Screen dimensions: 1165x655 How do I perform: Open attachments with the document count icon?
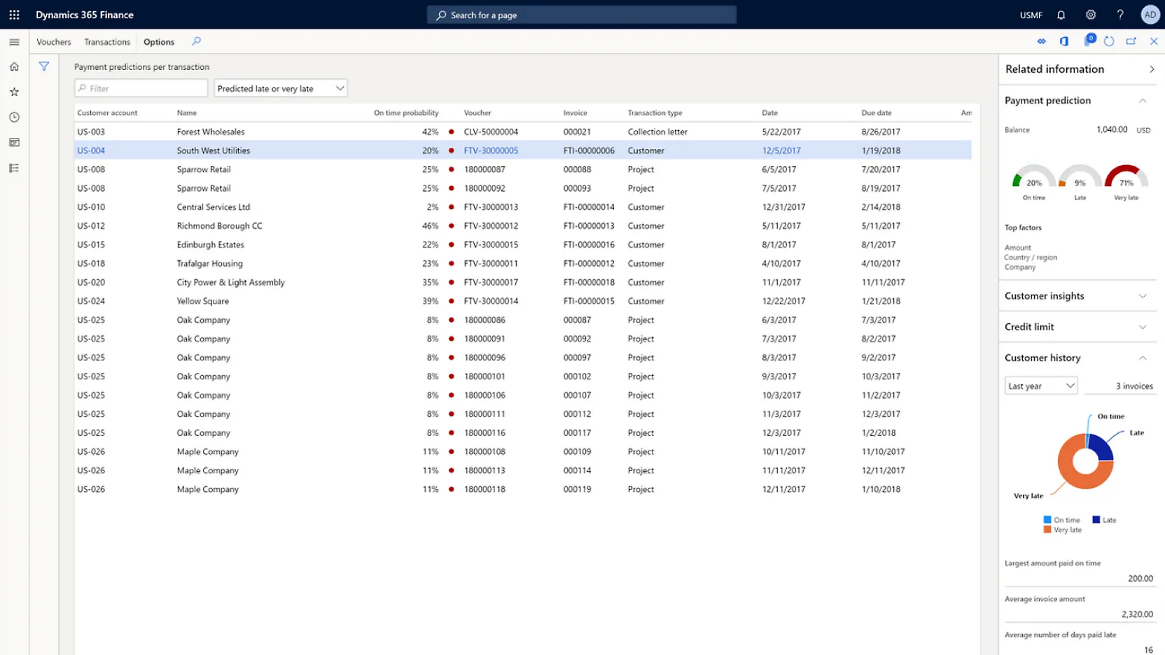point(1087,41)
